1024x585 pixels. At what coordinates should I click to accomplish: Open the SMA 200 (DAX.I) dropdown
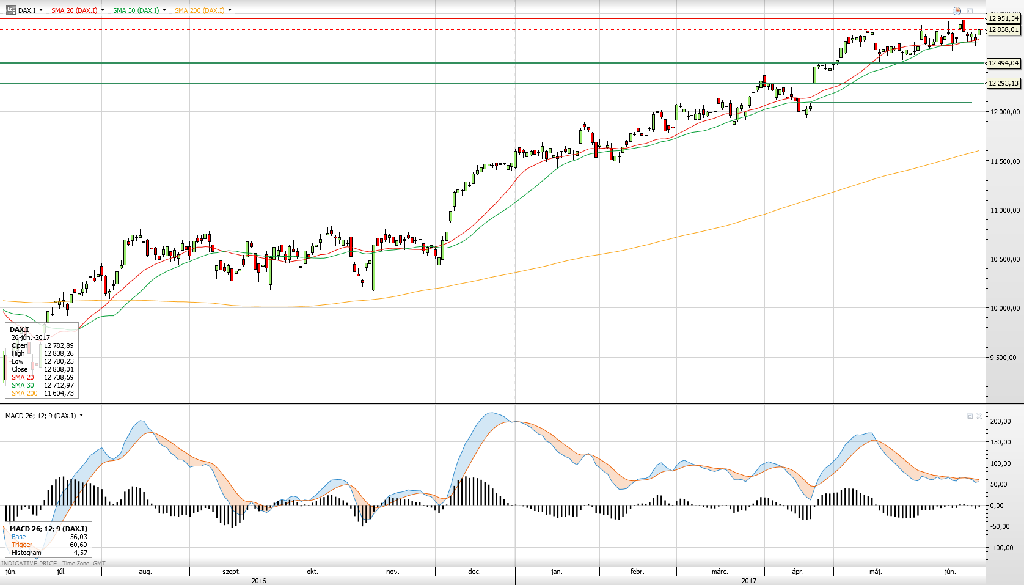[x=230, y=10]
